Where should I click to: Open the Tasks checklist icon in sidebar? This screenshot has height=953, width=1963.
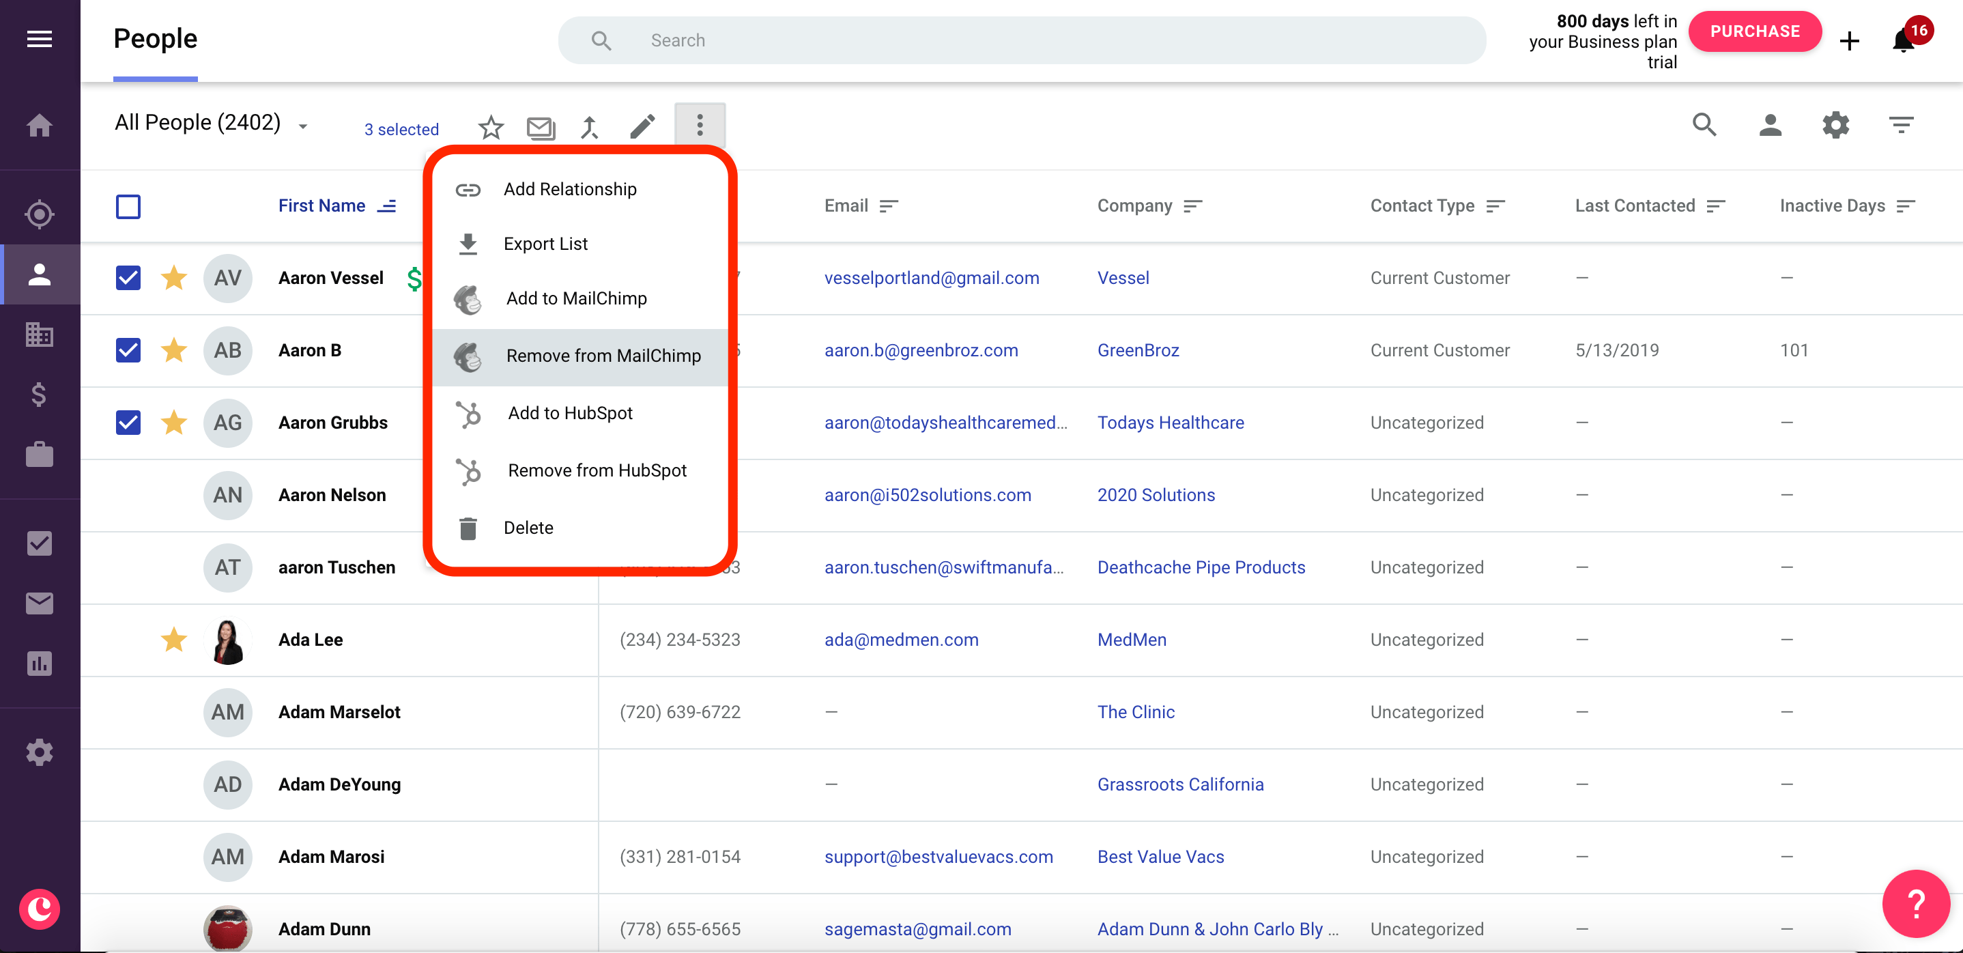pos(39,543)
